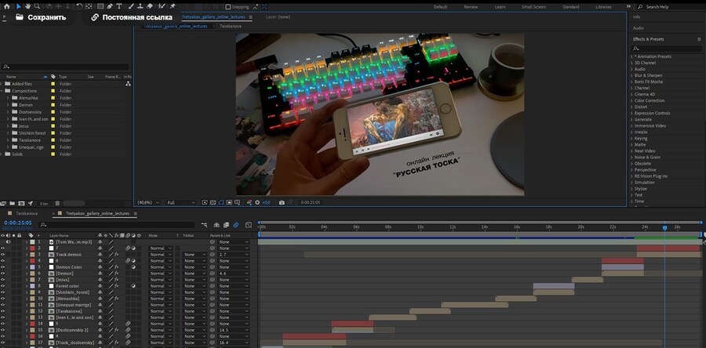Click the current time 0:00:25:05 in timeline

pos(18,223)
